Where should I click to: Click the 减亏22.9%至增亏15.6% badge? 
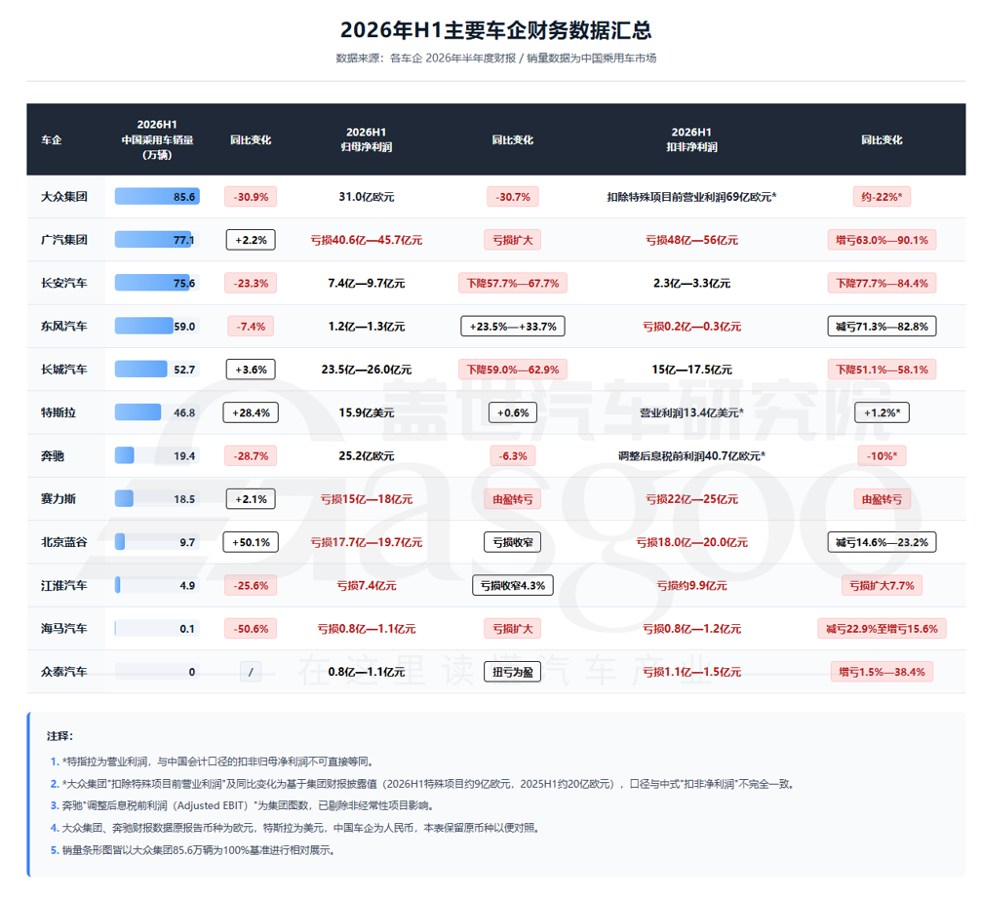(x=882, y=628)
